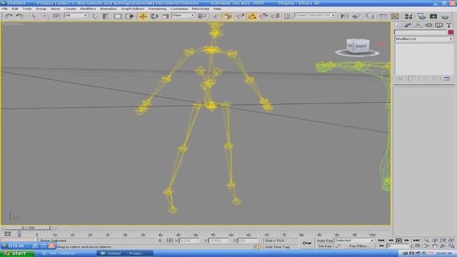Screen dimensions: 457x257
Task: Click the object name input field
Action: (x=421, y=32)
